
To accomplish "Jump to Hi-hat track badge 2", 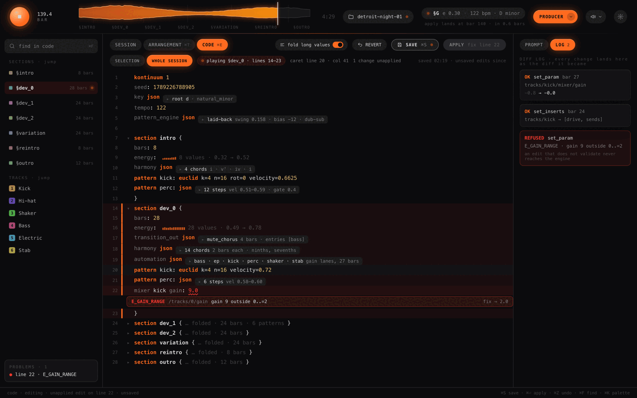I will 12,201.
